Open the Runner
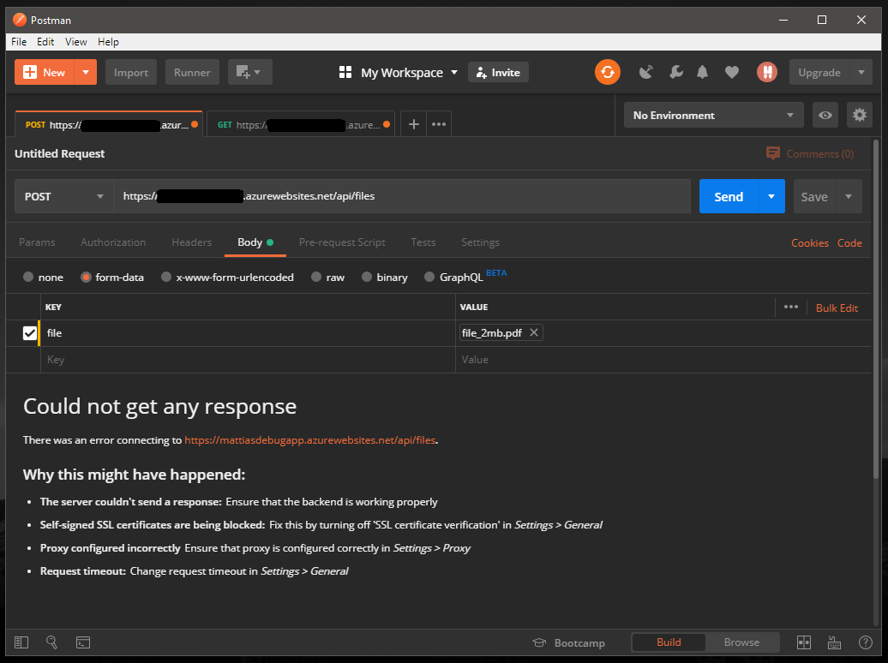The height and width of the screenshot is (663, 888). 192,73
